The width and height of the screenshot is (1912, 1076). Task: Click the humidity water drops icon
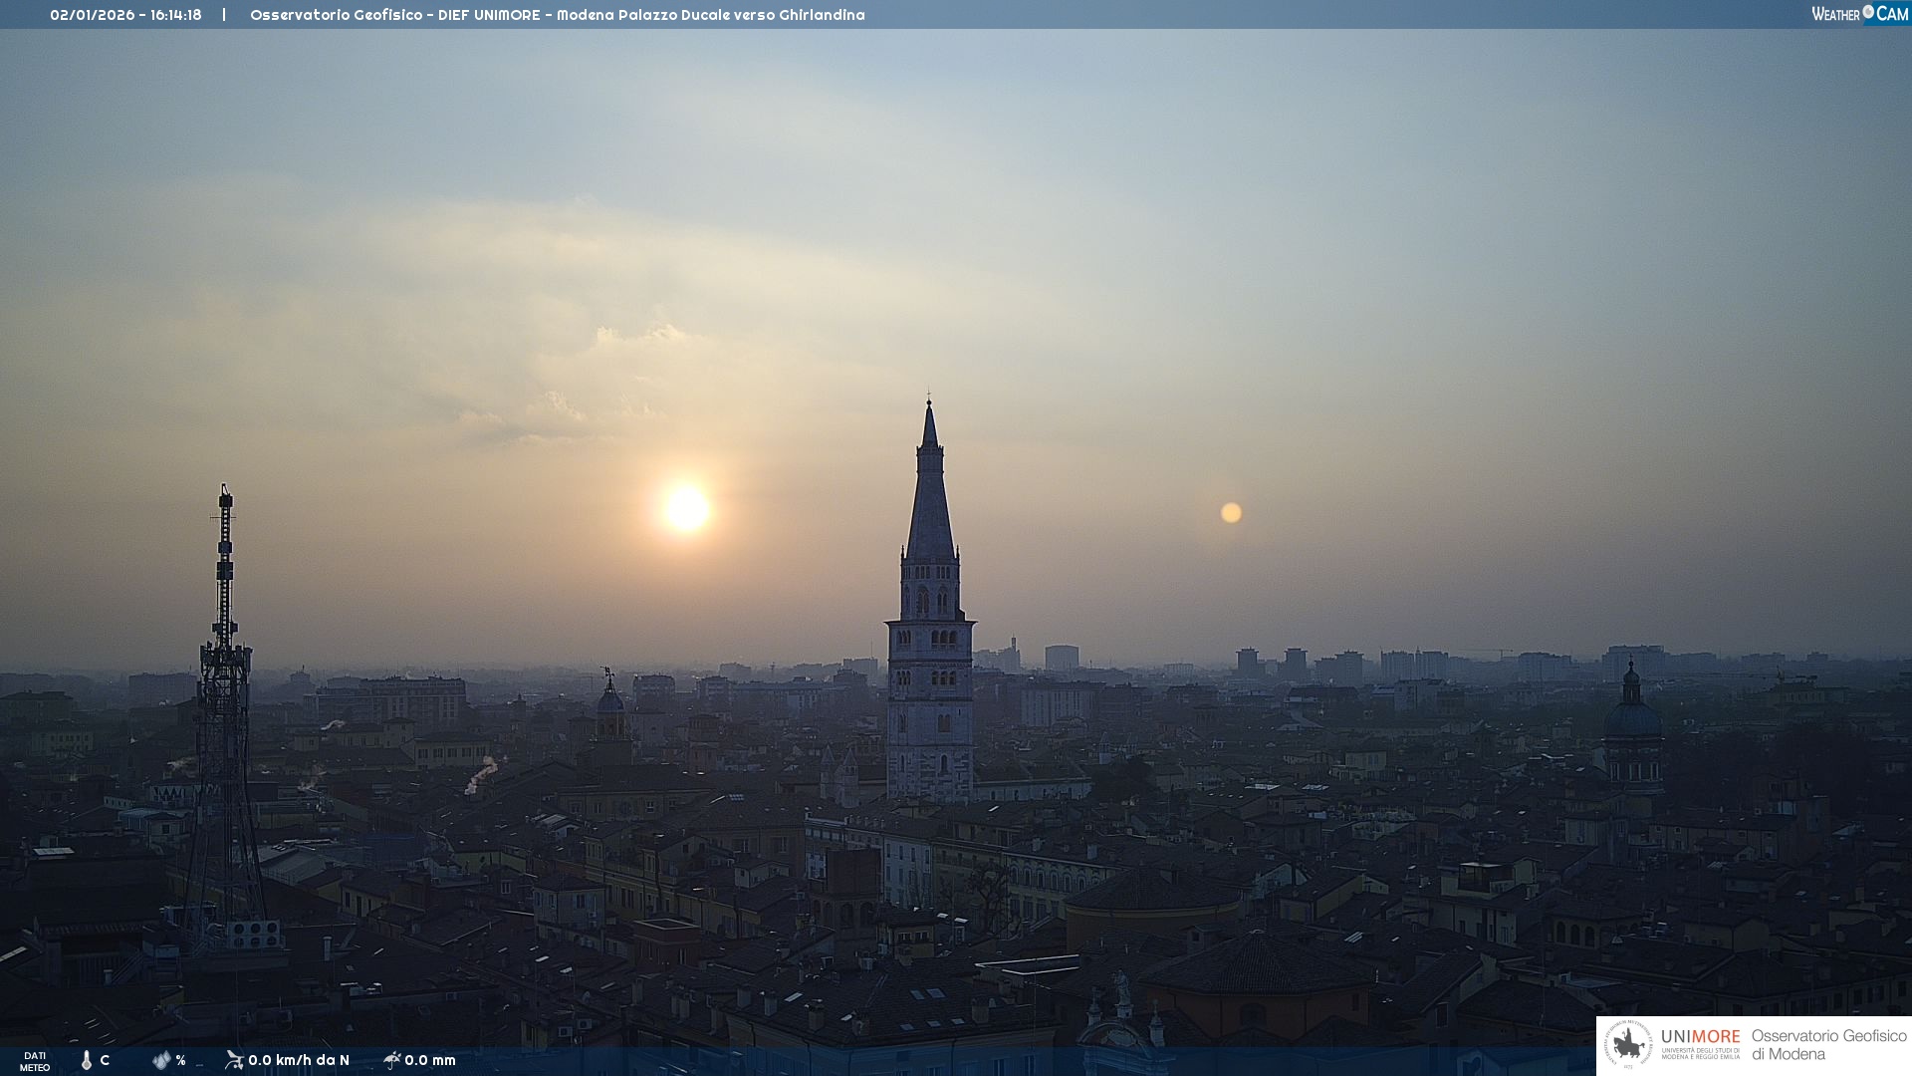[161, 1060]
